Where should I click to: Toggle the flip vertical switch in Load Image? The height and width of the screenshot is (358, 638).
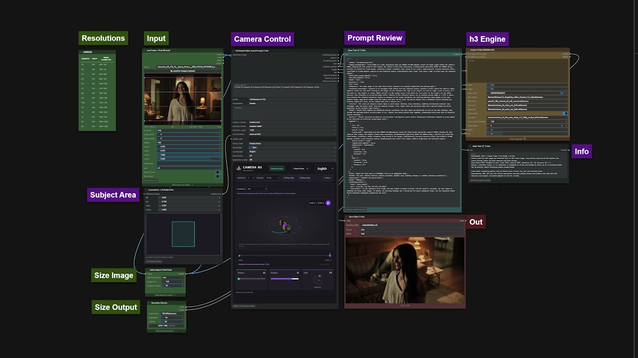pos(218,176)
